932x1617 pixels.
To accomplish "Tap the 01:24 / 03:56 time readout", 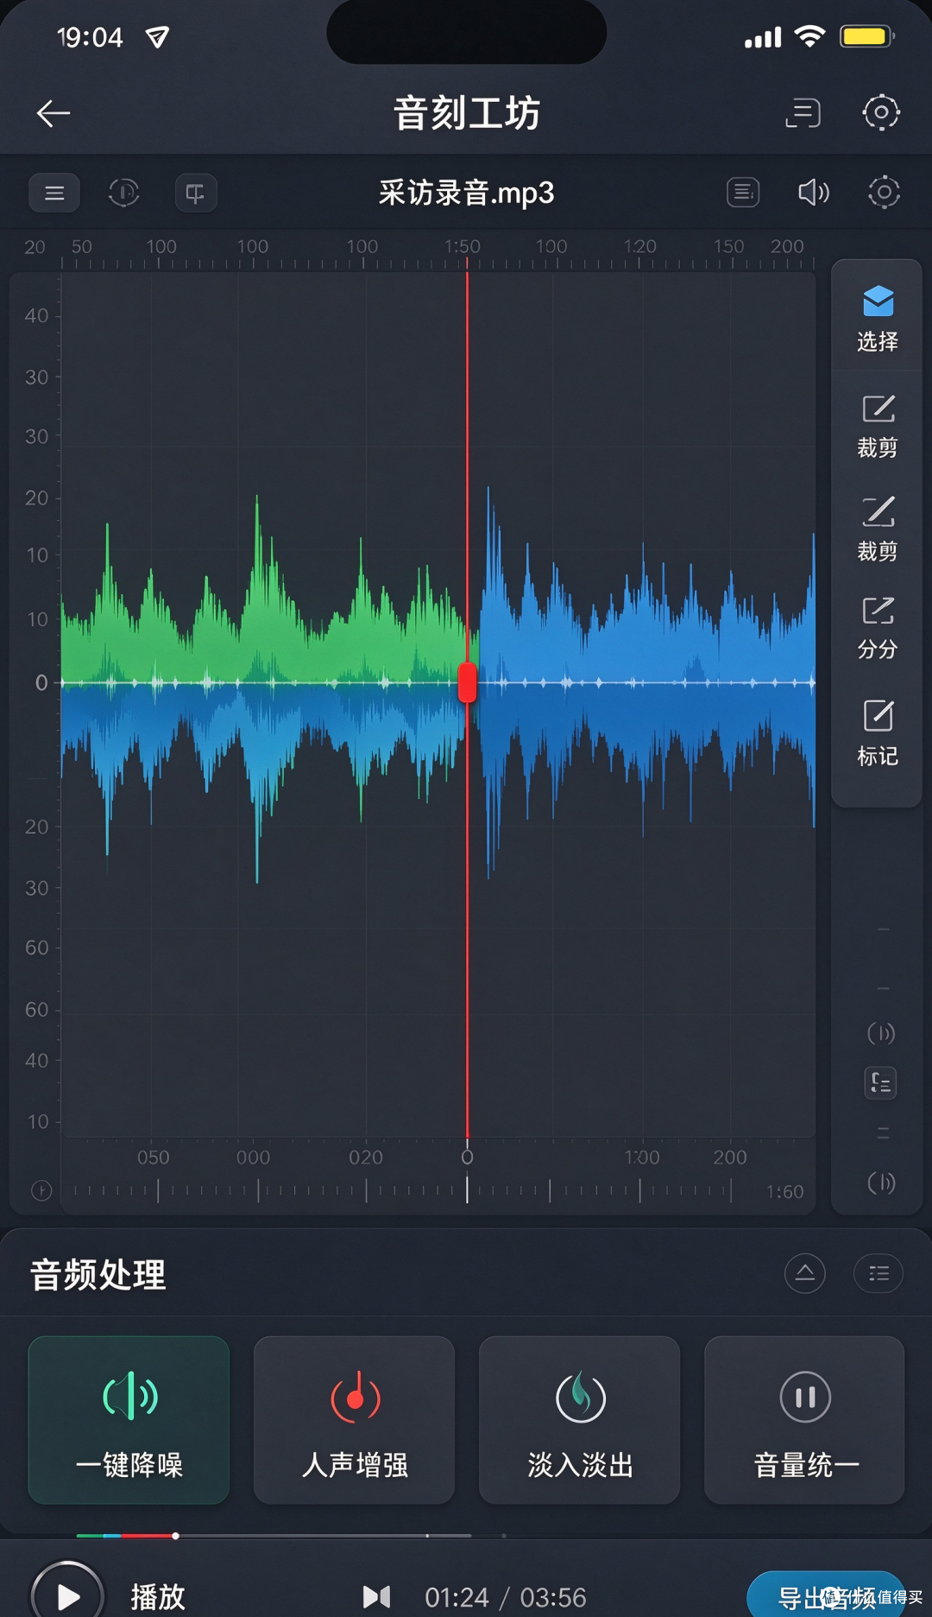I will [x=506, y=1598].
